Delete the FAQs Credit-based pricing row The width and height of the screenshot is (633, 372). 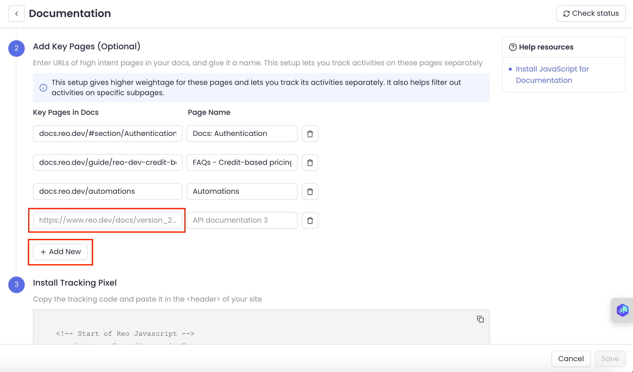click(310, 163)
